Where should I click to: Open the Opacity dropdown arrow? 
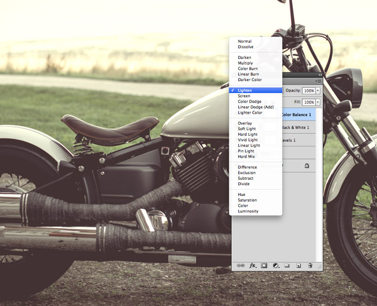pyautogui.click(x=318, y=90)
